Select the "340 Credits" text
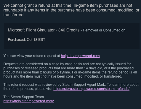Image resolution: width=141 pixels, height=109 pixels. coord(69,30)
